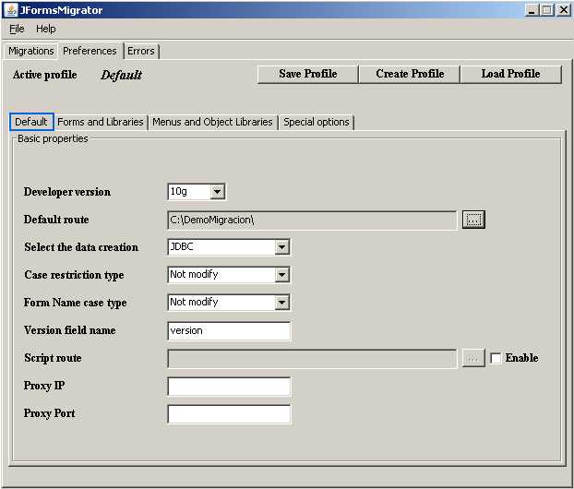Screen dimensions: 574x489
Task: Switch to the Errors tab
Action: click(141, 51)
